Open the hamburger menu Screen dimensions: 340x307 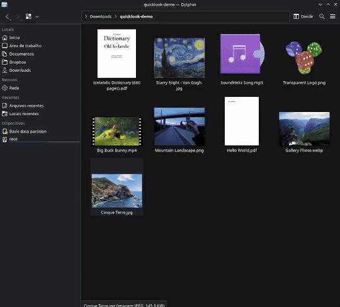(x=332, y=16)
